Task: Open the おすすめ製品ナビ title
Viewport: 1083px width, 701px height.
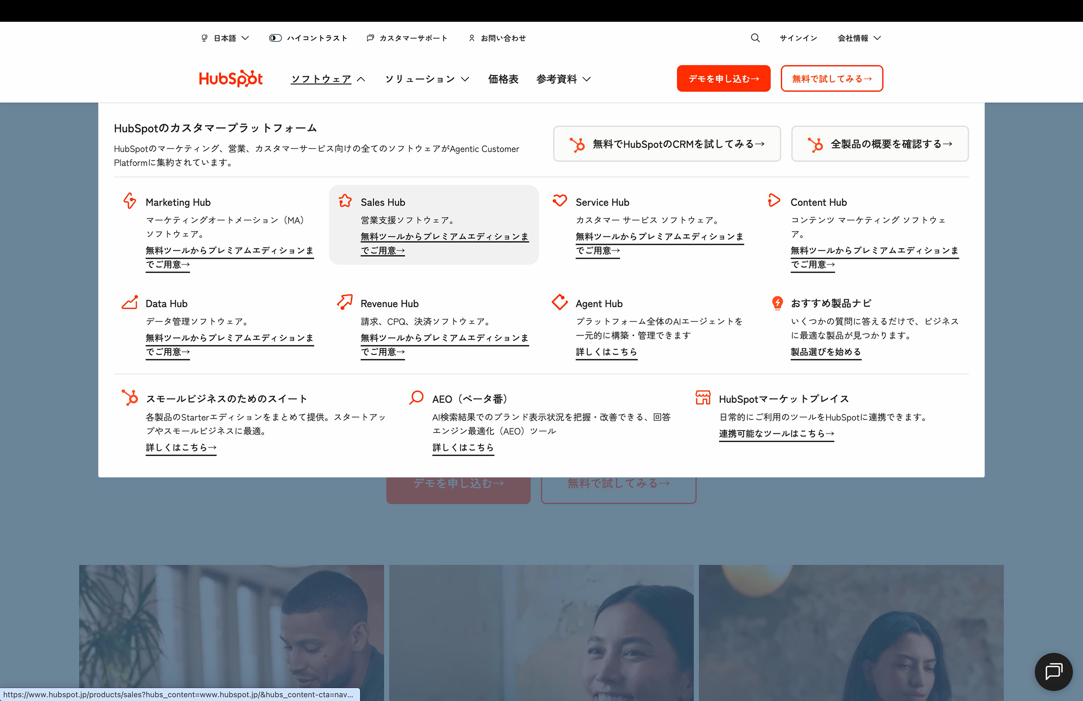Action: point(831,303)
